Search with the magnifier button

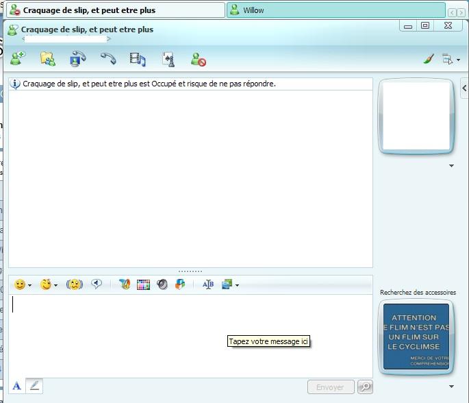(365, 387)
